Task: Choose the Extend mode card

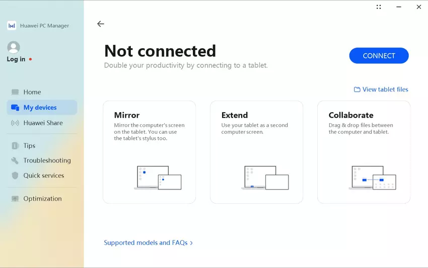Action: 256,152
